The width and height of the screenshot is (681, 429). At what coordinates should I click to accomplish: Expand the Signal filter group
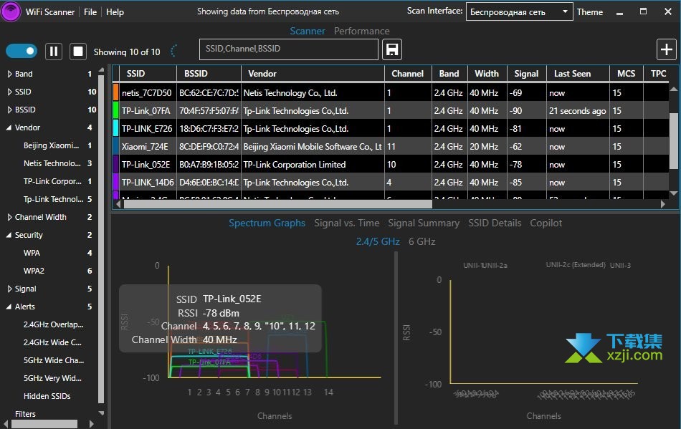[x=9, y=289]
